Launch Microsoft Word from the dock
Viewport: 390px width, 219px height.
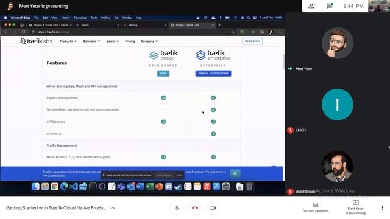[x=140, y=187]
